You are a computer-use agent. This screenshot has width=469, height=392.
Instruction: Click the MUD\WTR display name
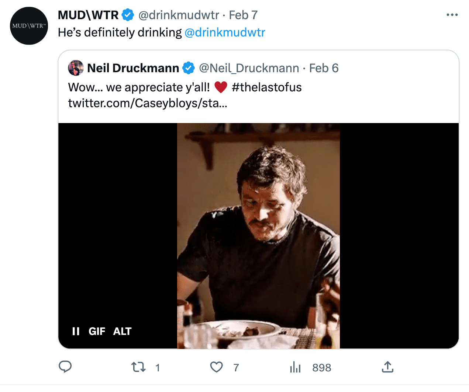(88, 15)
